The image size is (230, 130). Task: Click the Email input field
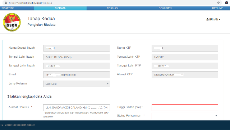point(77,75)
